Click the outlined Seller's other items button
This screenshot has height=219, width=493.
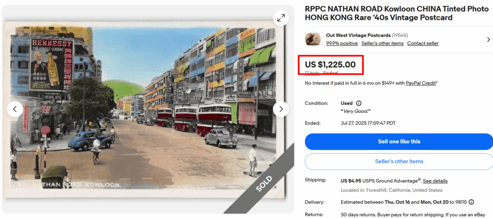398,161
